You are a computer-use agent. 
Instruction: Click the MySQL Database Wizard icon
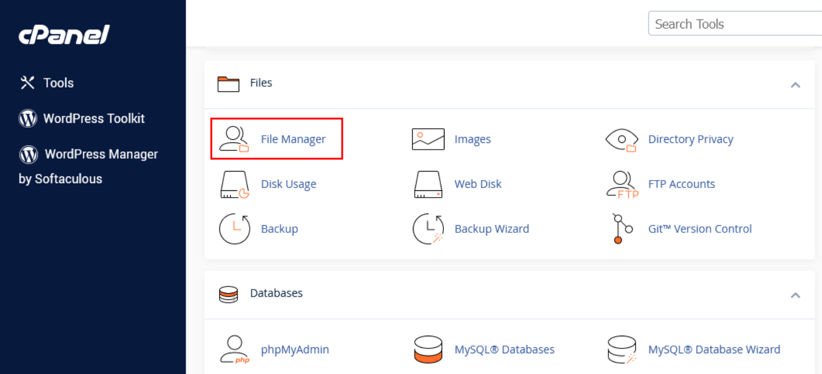[x=622, y=350]
